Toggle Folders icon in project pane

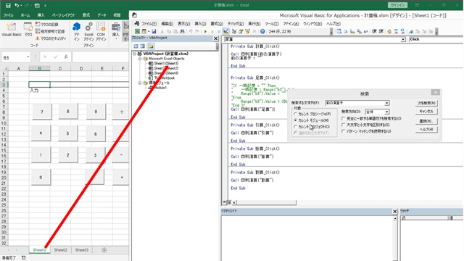pyautogui.click(x=151, y=46)
